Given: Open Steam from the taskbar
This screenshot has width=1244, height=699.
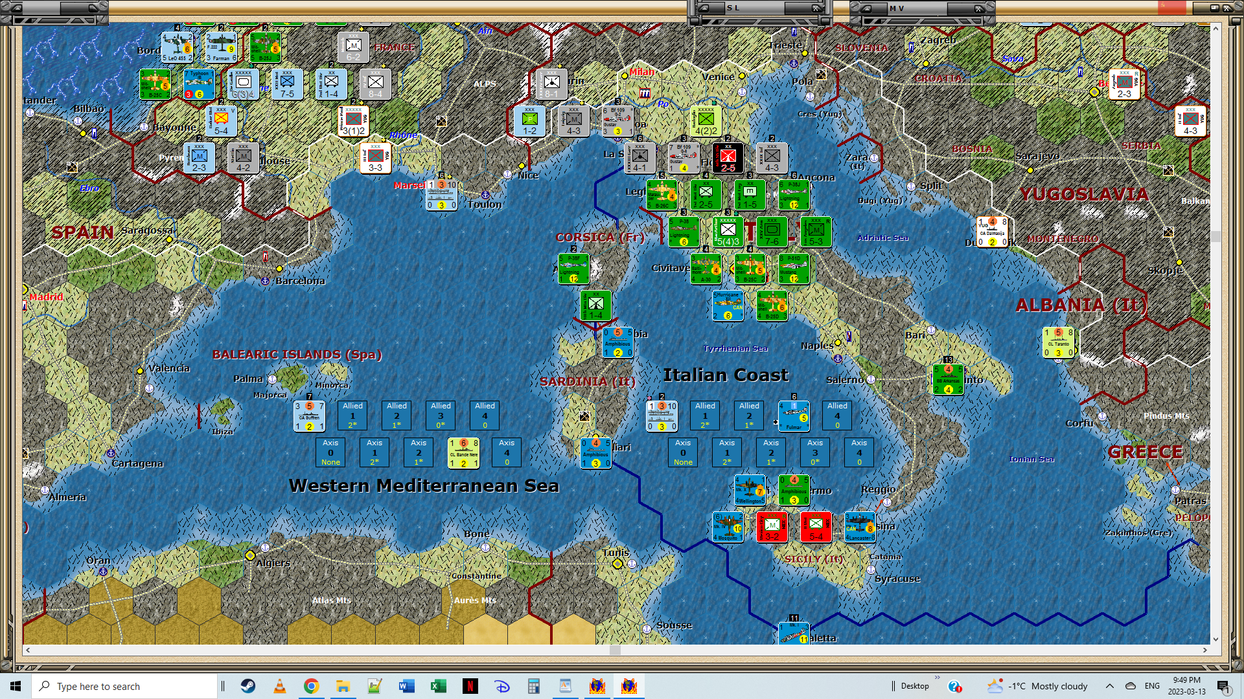Looking at the screenshot, I should click(x=248, y=686).
